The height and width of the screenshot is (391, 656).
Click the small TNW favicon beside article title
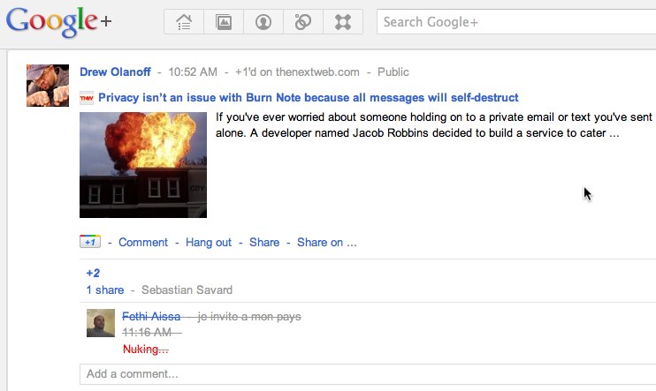click(87, 98)
